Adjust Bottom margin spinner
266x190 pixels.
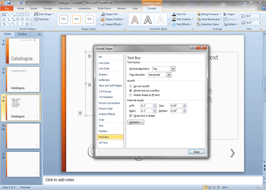pyautogui.click(x=184, y=111)
